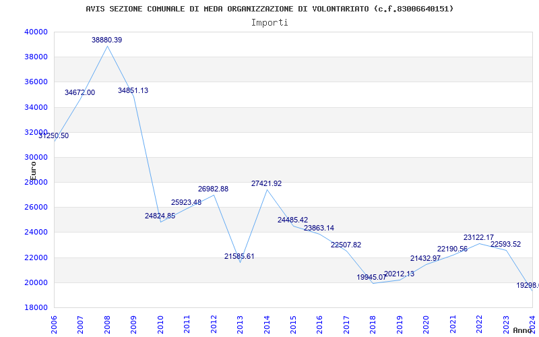Select data label 23122.17
Viewport: 539px width, 337px height.
[478, 238]
